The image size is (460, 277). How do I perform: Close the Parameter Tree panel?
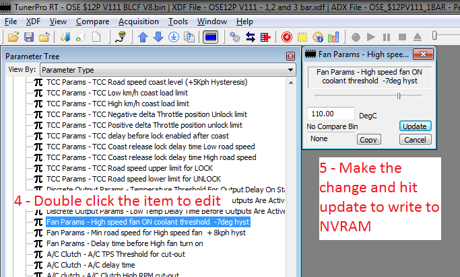[x=290, y=56]
